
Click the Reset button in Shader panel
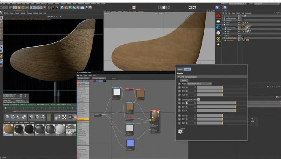pyautogui.click(x=184, y=80)
